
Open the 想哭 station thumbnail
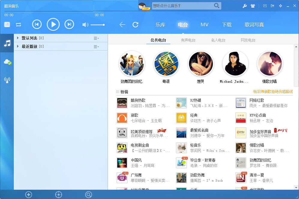(x=201, y=64)
